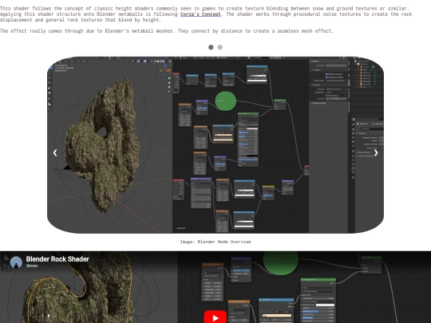The height and width of the screenshot is (323, 431).
Task: Select the first carousel dot indicator
Action: 211,47
